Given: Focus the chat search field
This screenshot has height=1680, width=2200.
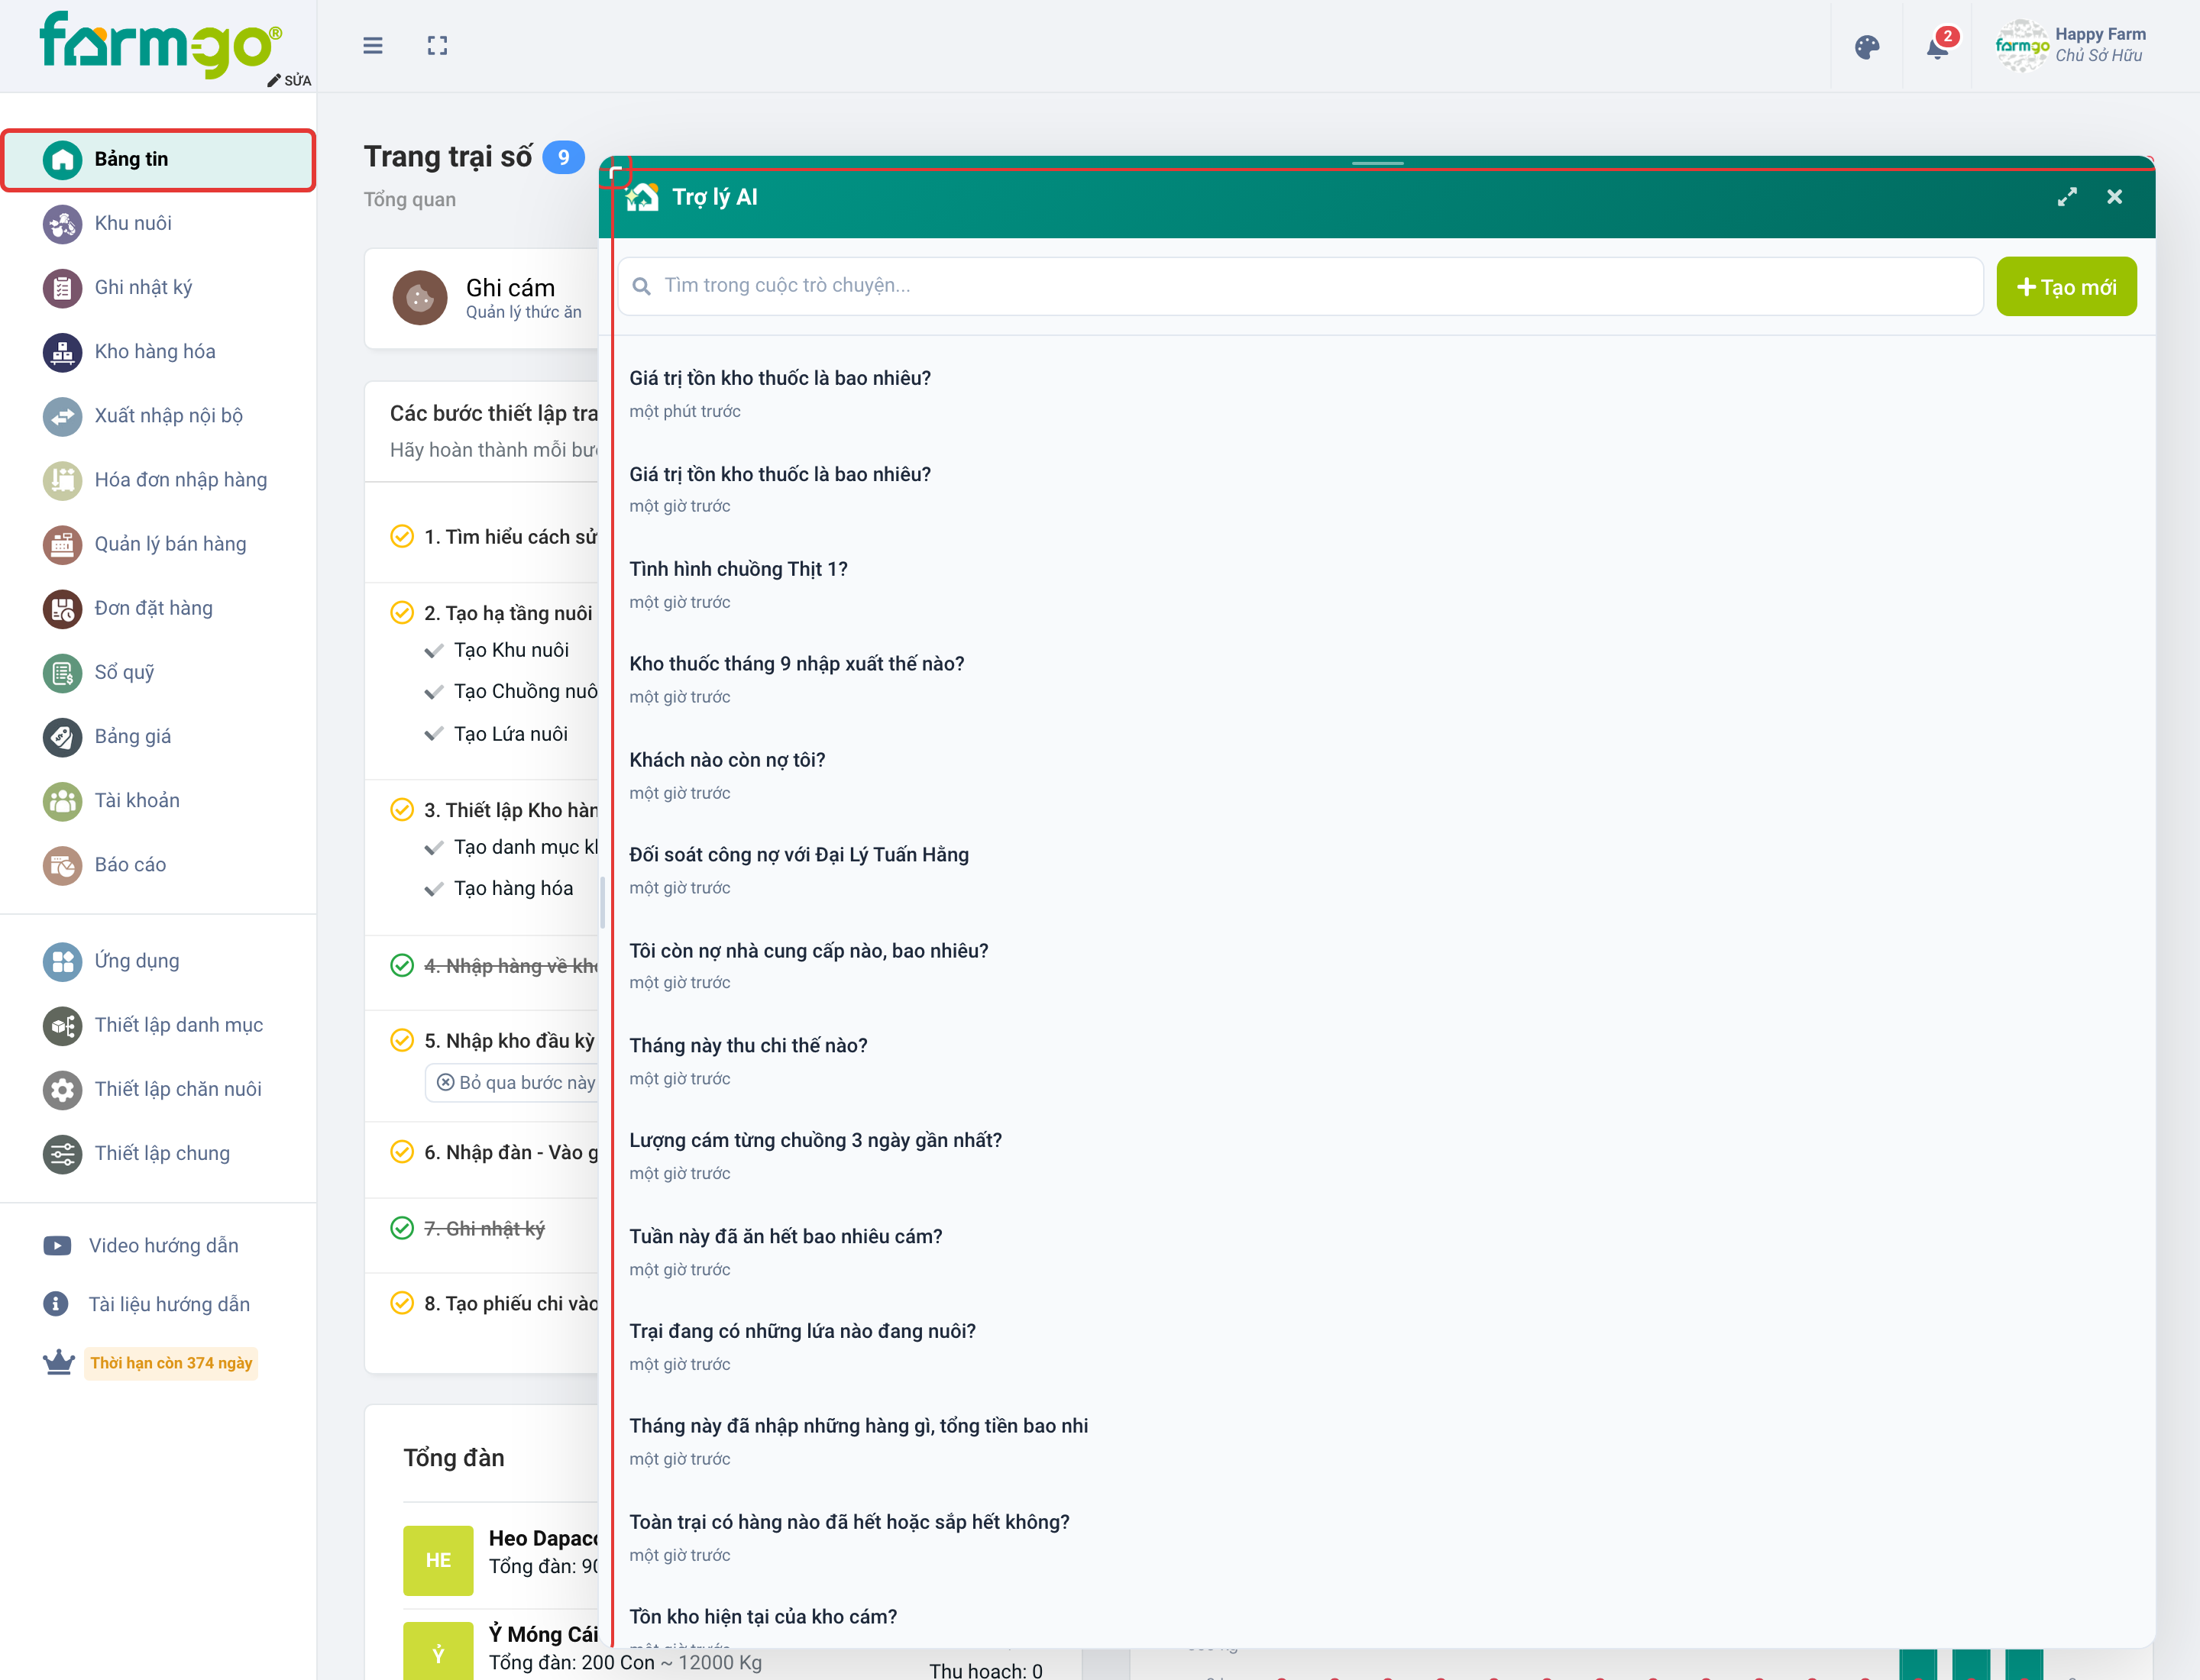Looking at the screenshot, I should point(1301,286).
